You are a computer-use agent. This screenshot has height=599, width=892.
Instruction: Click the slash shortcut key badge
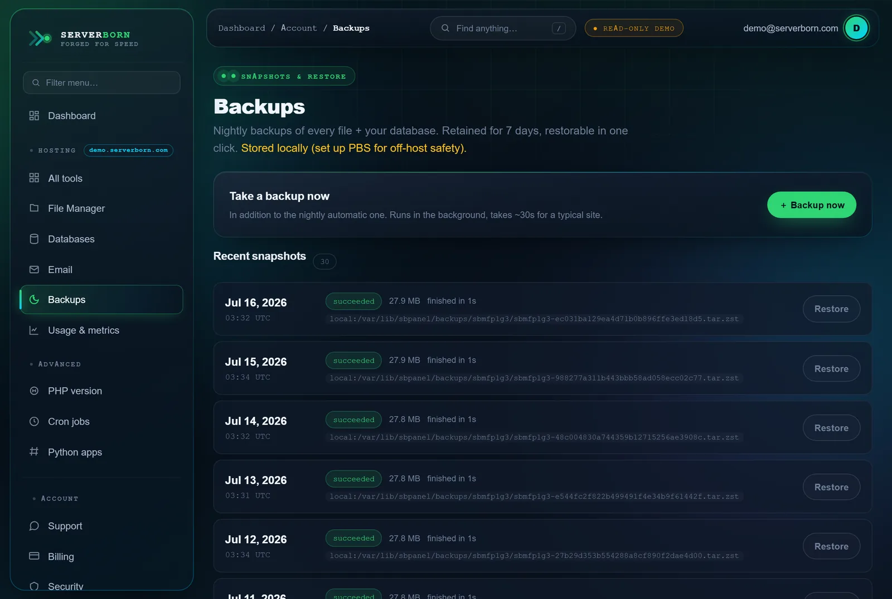pos(559,28)
